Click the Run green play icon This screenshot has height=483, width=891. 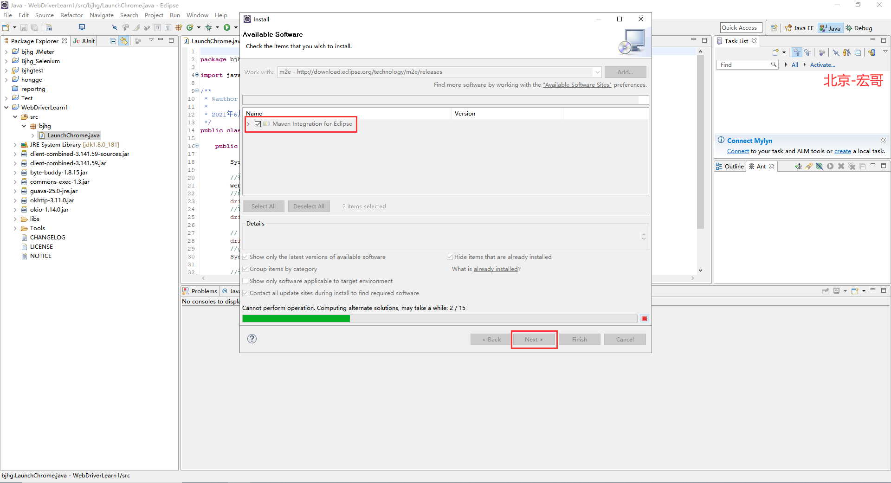pos(227,28)
